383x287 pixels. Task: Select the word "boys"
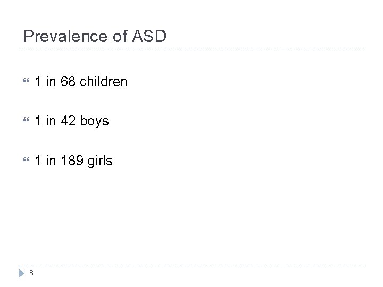pyautogui.click(x=94, y=121)
